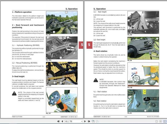Jump to the last page
The width and height of the screenshot is (167, 124).
[89, 121]
